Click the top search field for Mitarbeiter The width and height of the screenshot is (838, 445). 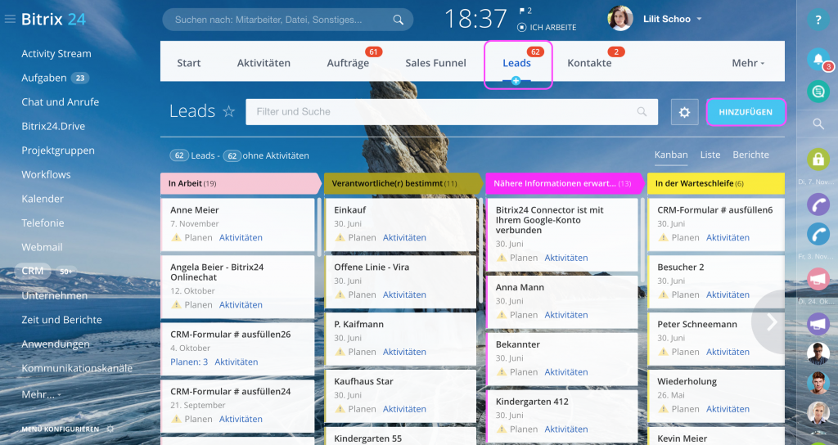pos(287,20)
